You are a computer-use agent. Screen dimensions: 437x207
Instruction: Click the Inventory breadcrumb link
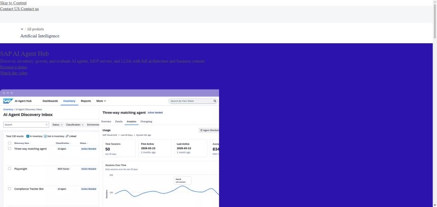click(8, 109)
